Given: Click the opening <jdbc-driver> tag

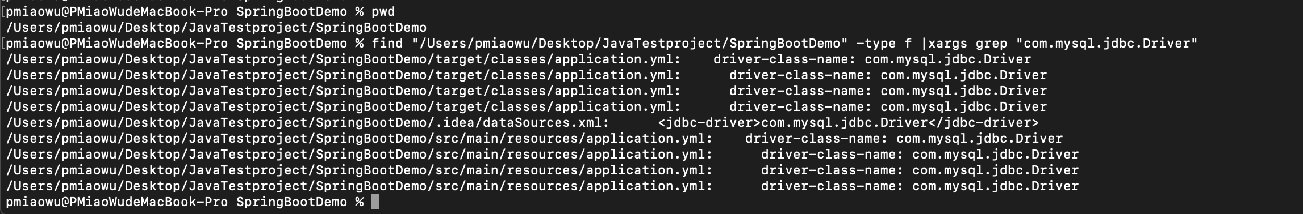Looking at the screenshot, I should (709, 122).
